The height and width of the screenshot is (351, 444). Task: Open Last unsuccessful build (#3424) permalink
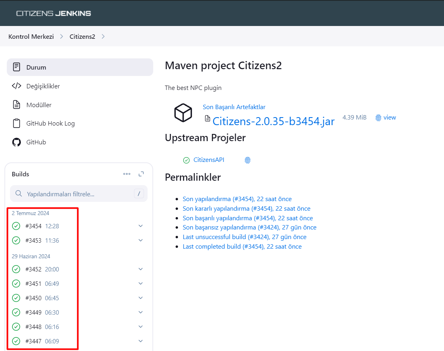[244, 237]
